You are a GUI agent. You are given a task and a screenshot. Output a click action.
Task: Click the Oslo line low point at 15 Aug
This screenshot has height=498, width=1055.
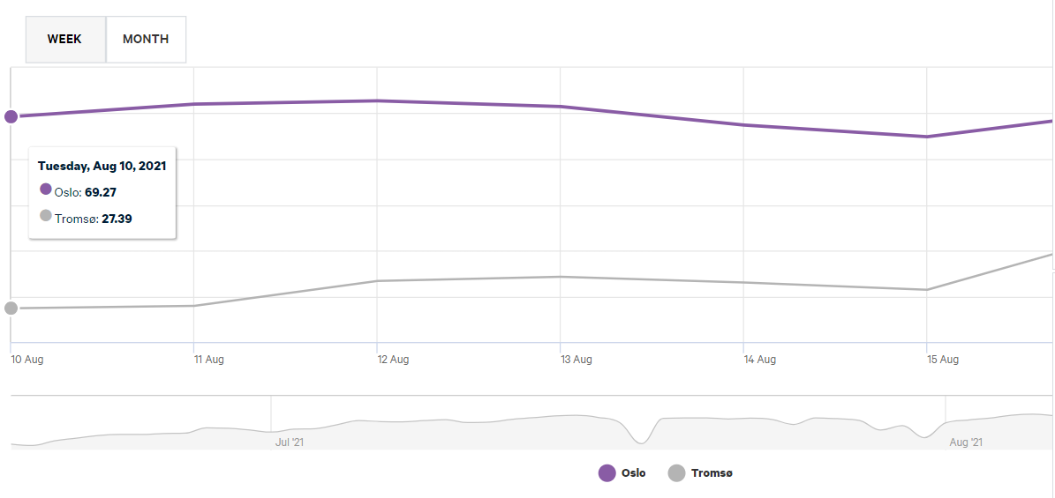point(927,137)
